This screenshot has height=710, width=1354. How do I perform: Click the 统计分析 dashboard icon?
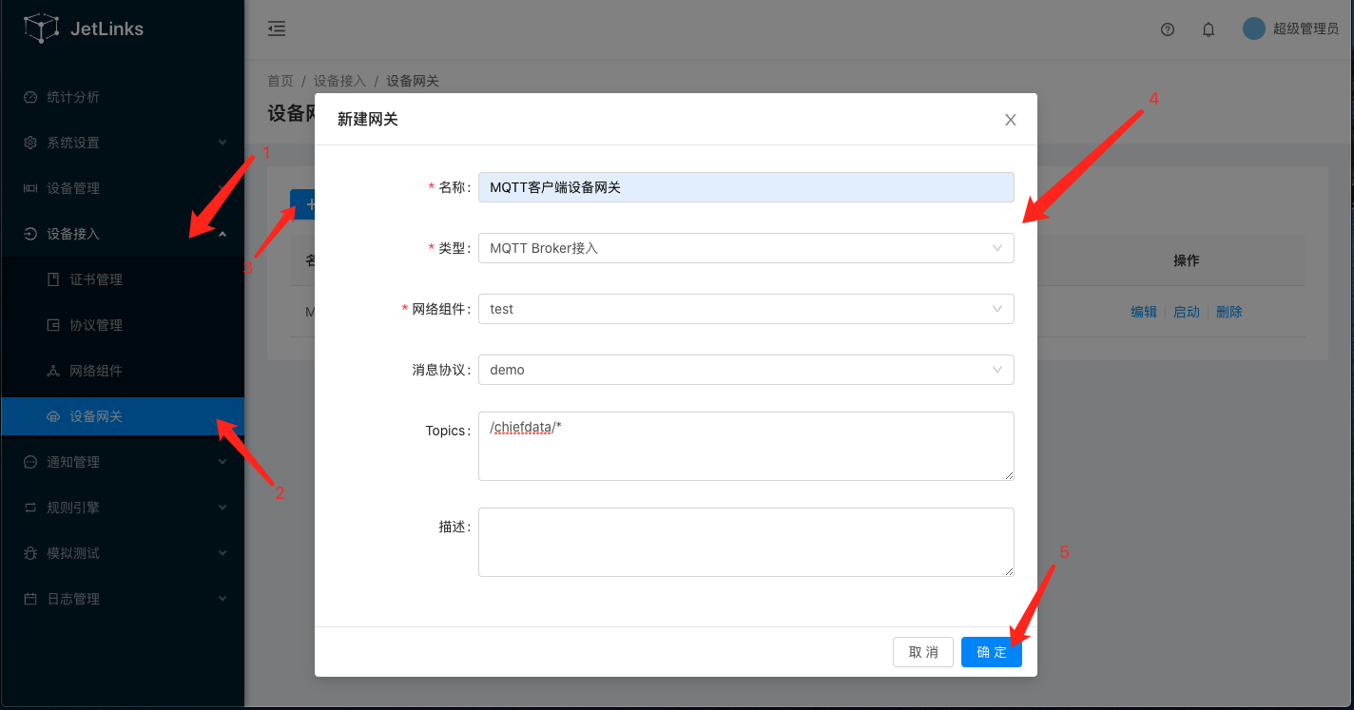point(30,97)
